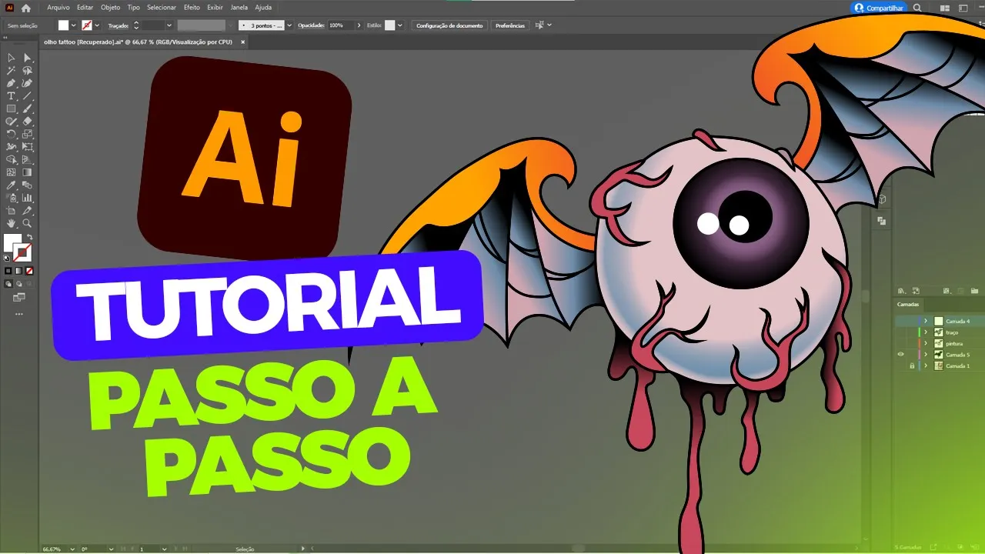Open the search magnifier icon top right
The width and height of the screenshot is (985, 554).
coord(917,8)
